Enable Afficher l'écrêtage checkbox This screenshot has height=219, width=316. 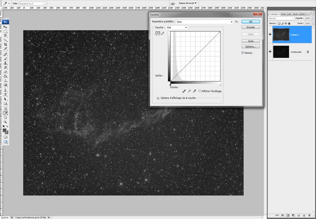click(200, 91)
